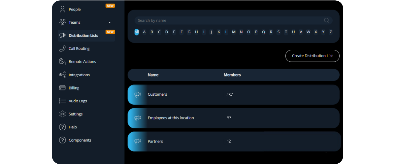This screenshot has height=165, width=396.
Task: Click the People icon in sidebar
Action: pos(62,9)
